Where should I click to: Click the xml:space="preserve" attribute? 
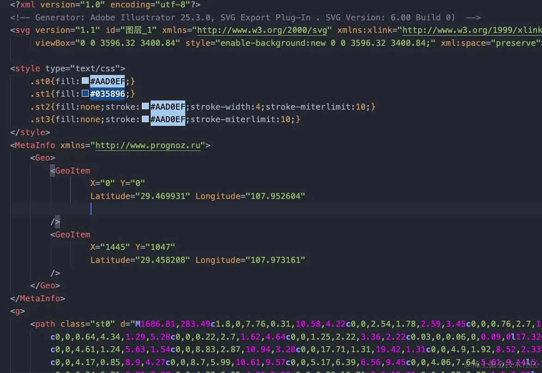tap(491, 43)
